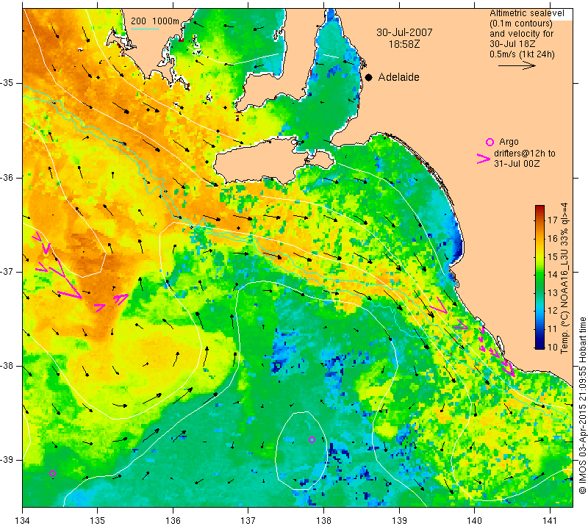The width and height of the screenshot is (588, 529).
Task: Click the Argo float marker near 138E 39S
Action: click(x=312, y=440)
